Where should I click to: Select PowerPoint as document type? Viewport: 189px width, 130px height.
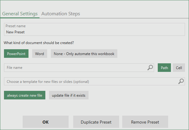pos(16,54)
